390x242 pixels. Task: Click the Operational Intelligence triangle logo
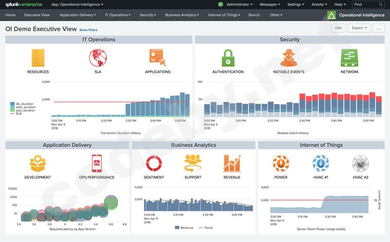click(x=332, y=15)
